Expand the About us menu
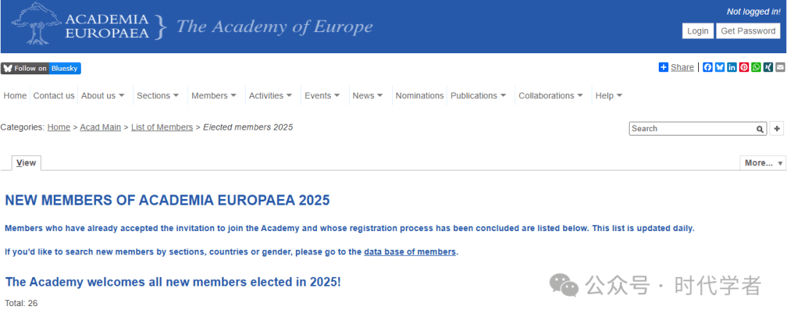The height and width of the screenshot is (317, 787). point(103,95)
